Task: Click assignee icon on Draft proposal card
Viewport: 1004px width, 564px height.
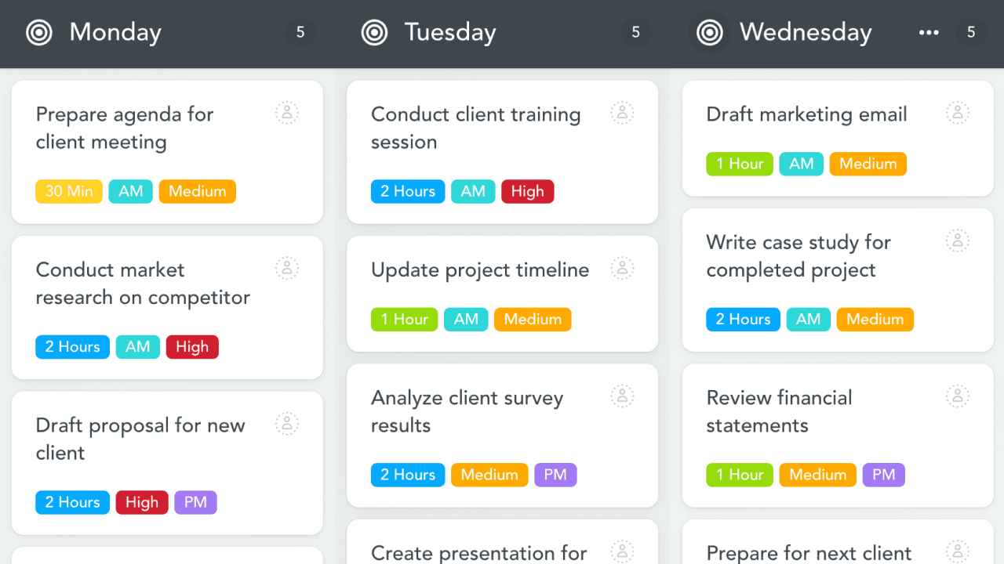Action: (287, 425)
